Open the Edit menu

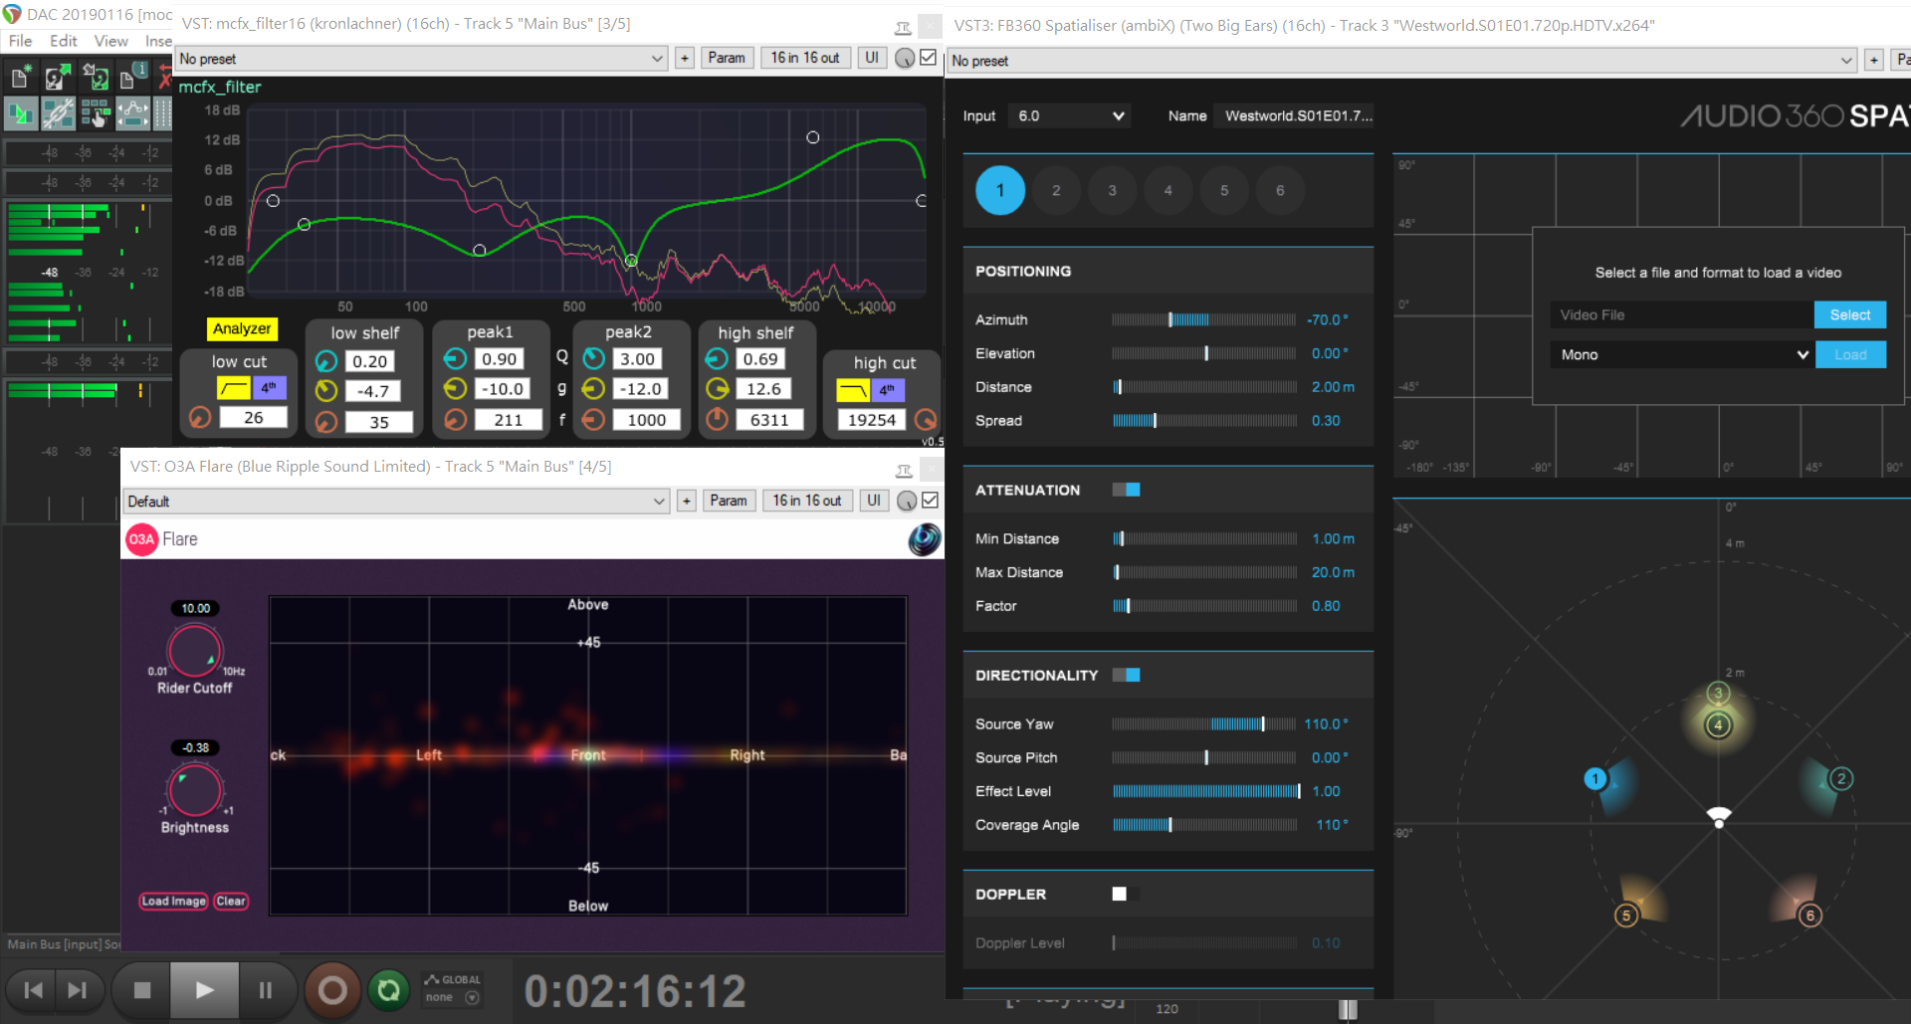coord(63,41)
